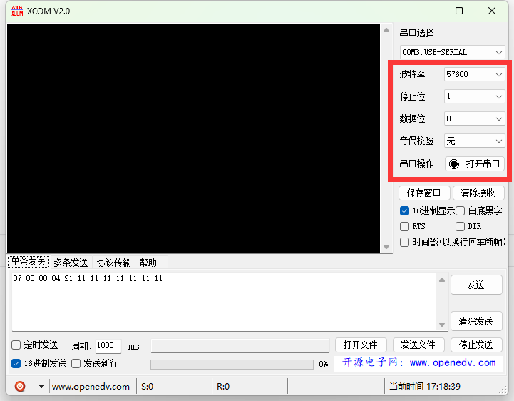Open the 波特率 baud rate dropdown
Viewport: 514px width, 401px height.
(x=474, y=74)
